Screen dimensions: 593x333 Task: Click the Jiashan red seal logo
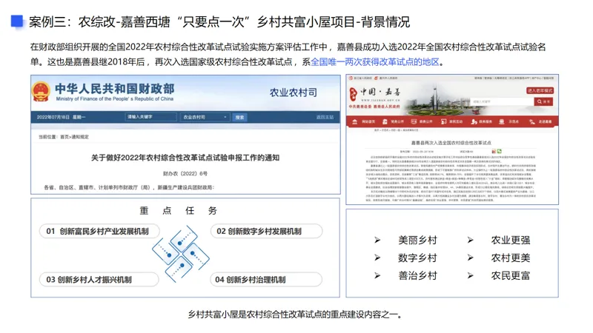[x=353, y=94]
